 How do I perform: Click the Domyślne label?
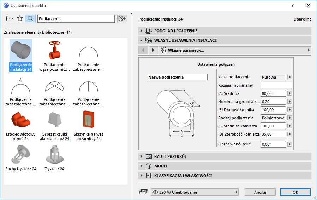[303, 19]
